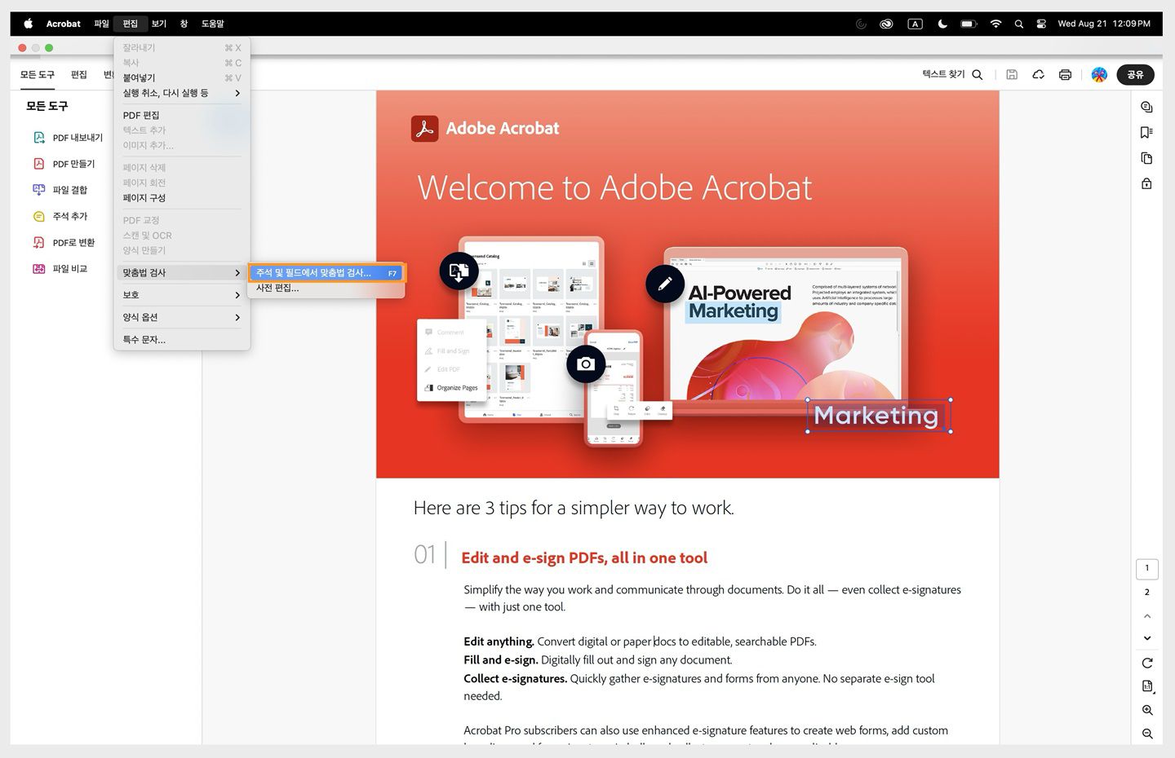Open the 파일 menu
1175x758 pixels.
(101, 24)
